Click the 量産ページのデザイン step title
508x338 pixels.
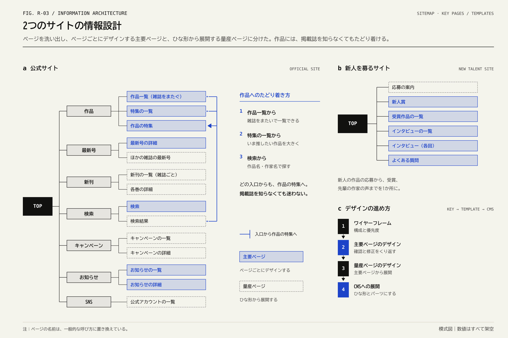[x=377, y=265]
